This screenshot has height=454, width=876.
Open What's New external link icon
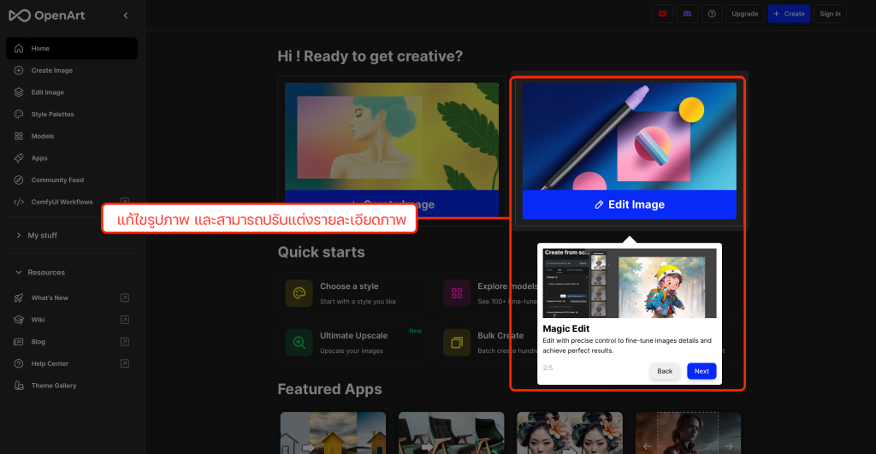click(x=125, y=298)
